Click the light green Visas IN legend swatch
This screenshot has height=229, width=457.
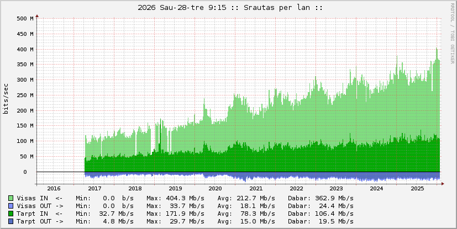click(x=11, y=198)
